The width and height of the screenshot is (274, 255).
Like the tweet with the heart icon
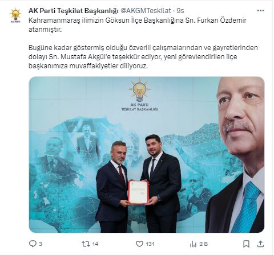pyautogui.click(x=139, y=244)
